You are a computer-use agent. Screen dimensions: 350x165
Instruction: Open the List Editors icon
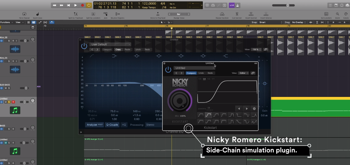330,5
